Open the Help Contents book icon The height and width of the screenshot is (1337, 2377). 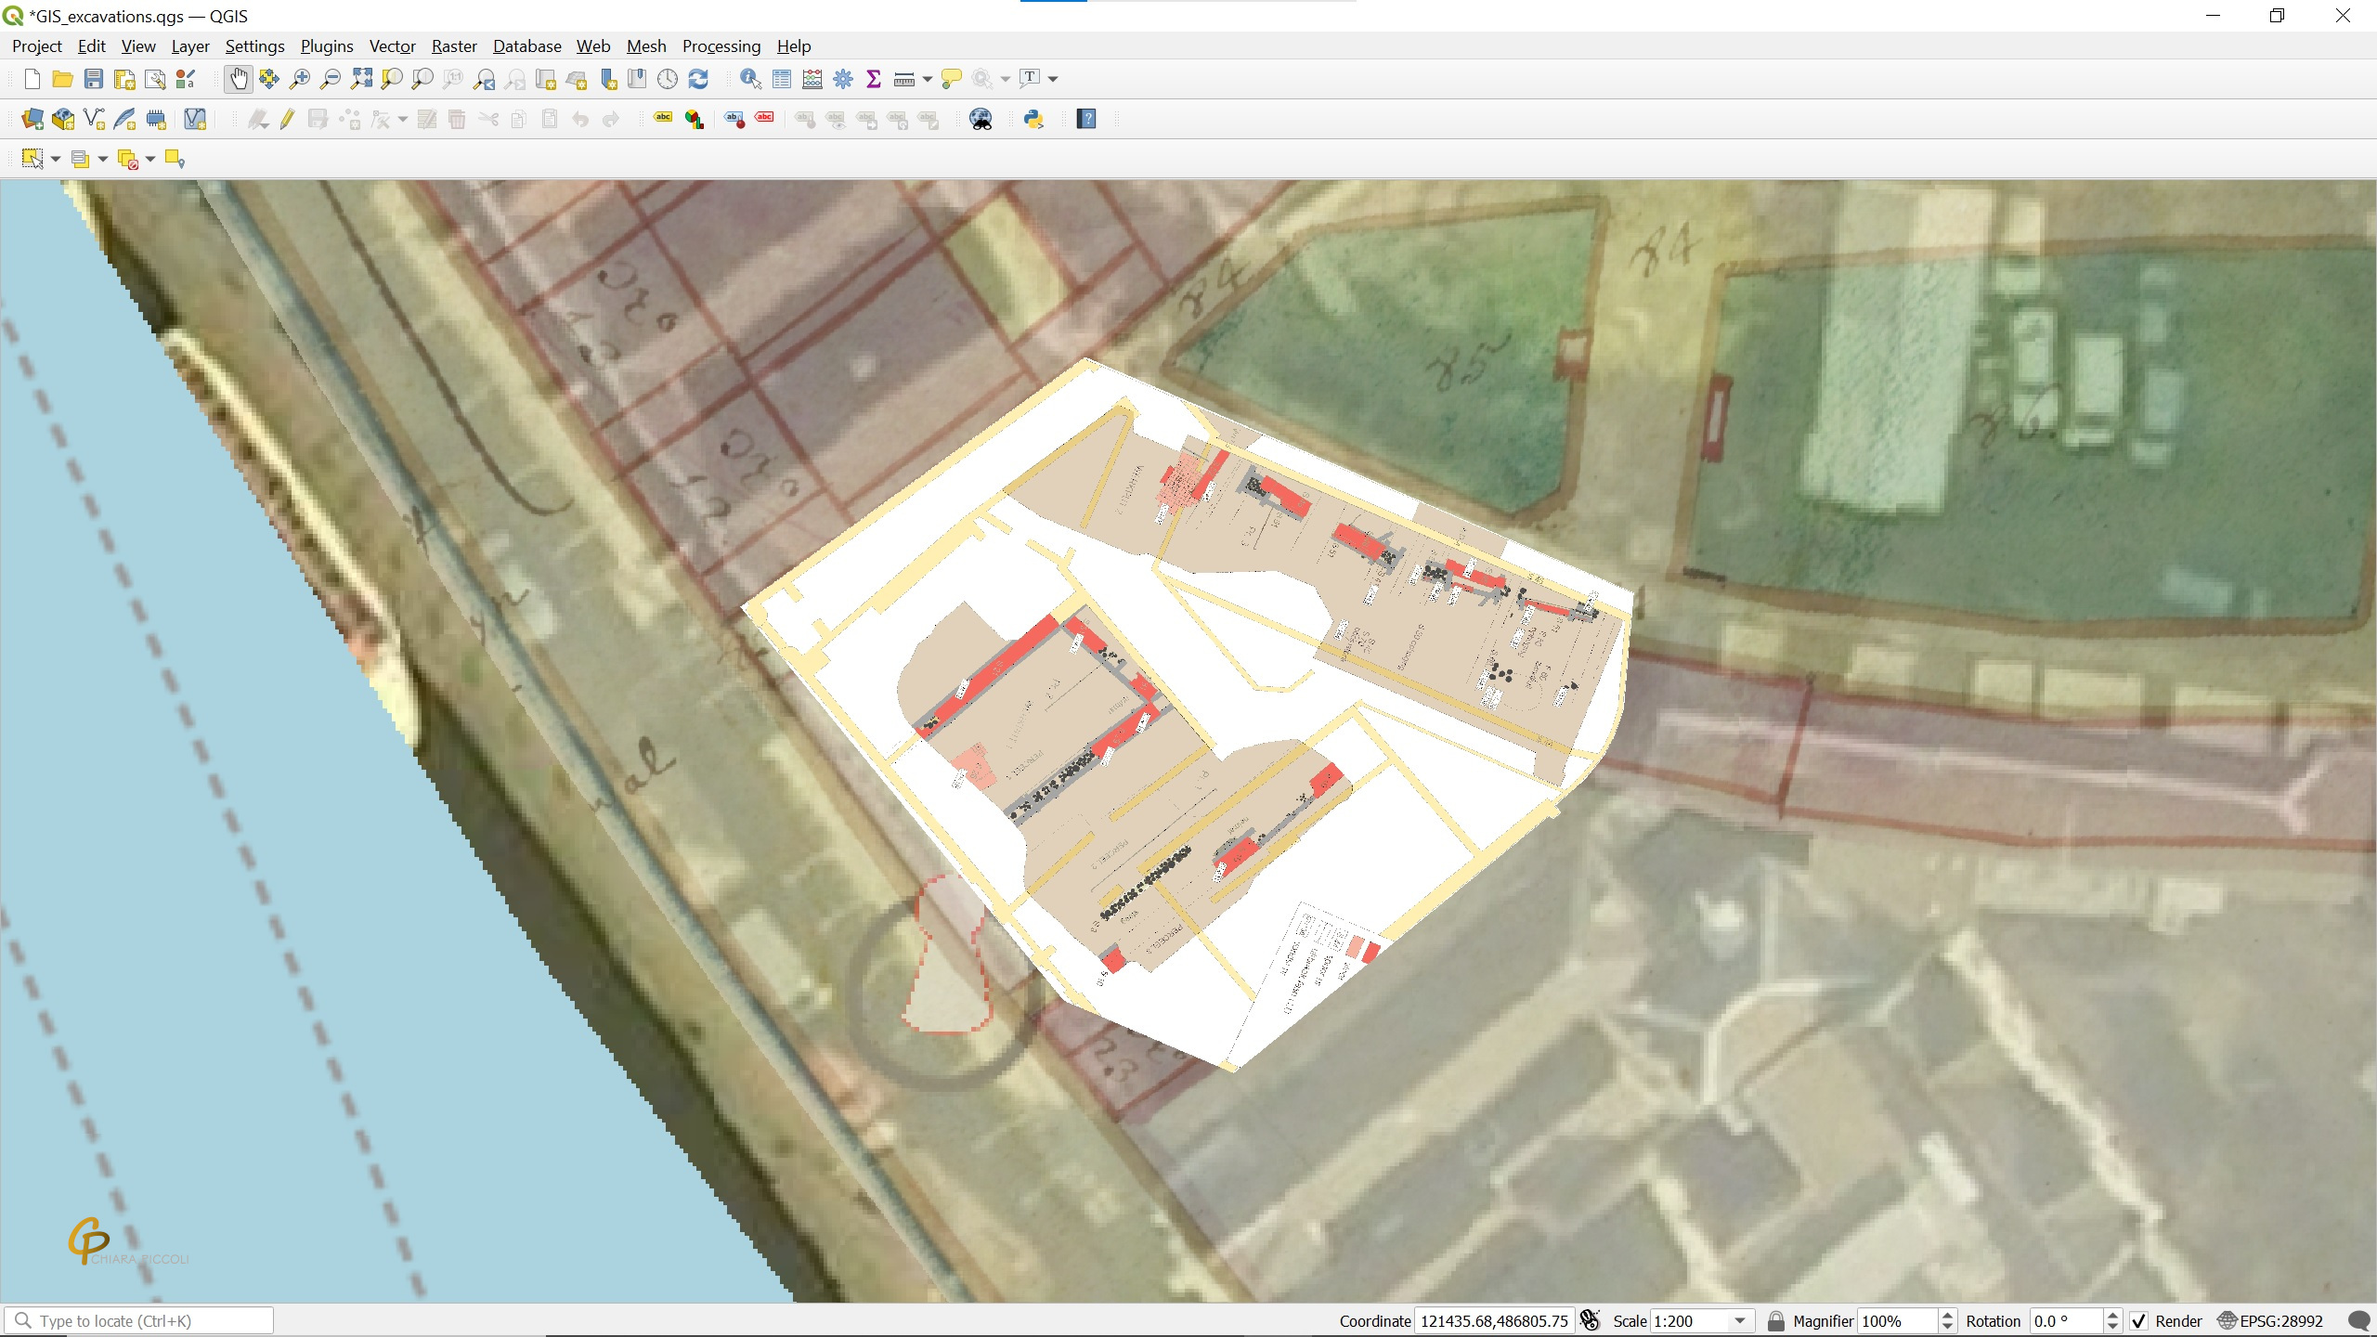pos(1086,119)
